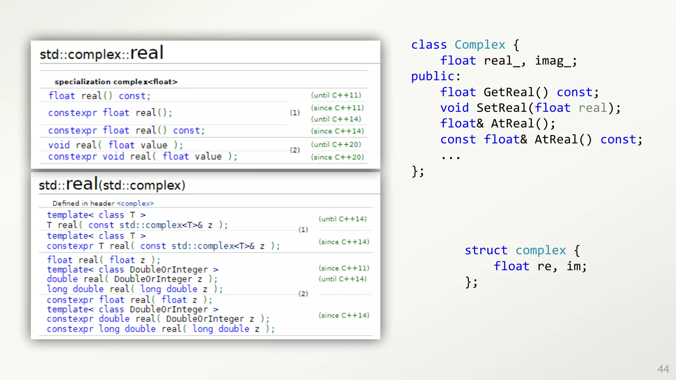Click 'struct complex {' code line

[522, 250]
